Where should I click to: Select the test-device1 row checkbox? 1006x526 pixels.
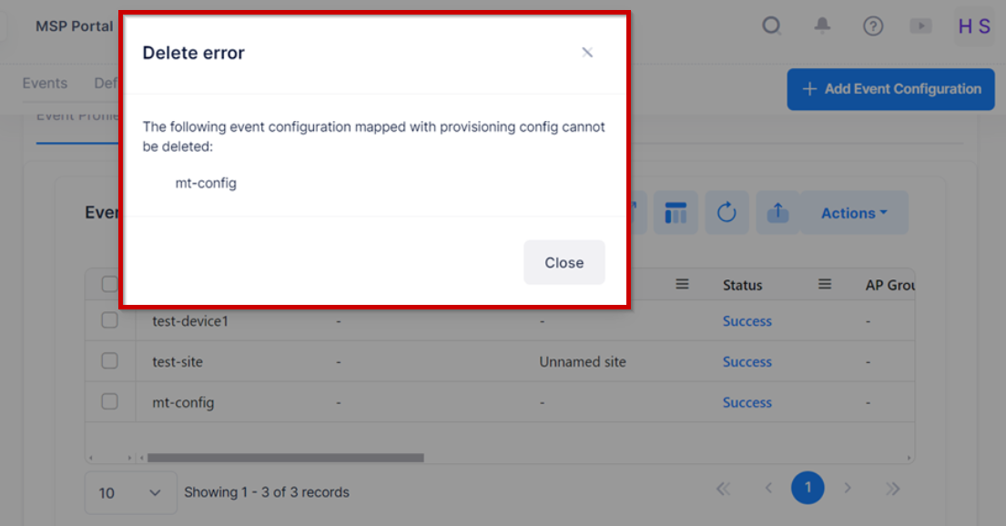pyautogui.click(x=109, y=321)
